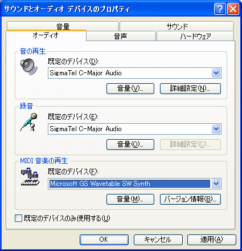This screenshot has width=242, height=251.
Task: Enable 既定のデバイスのみ使用する checkbox
Action: [x=18, y=218]
